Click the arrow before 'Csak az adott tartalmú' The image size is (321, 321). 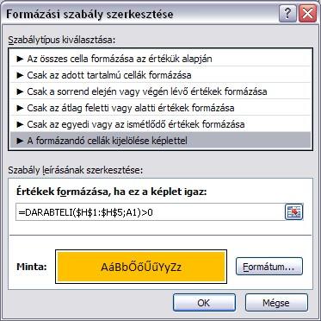click(20, 75)
